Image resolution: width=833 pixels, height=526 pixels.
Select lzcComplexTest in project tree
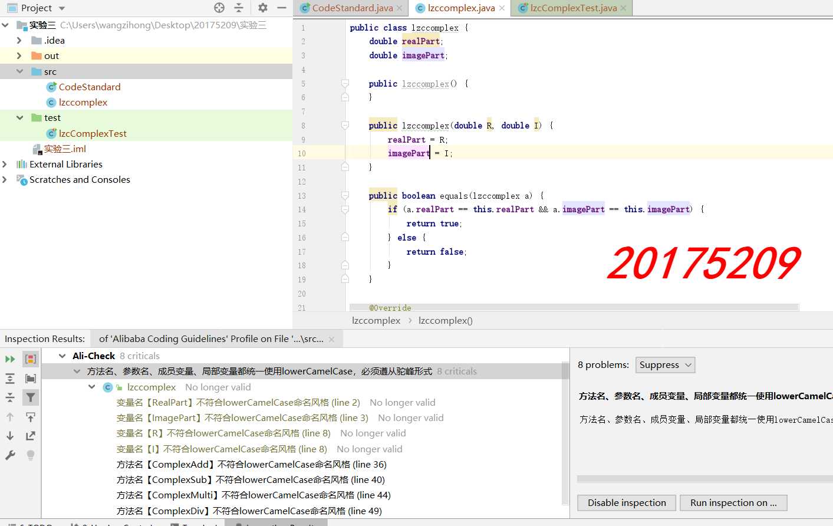click(x=93, y=133)
